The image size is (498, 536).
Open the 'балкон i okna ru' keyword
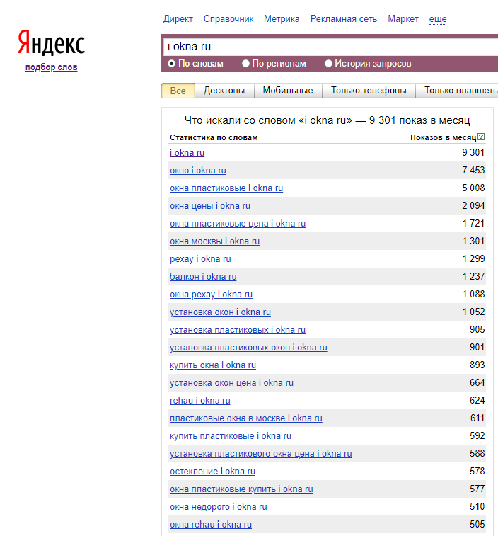pos(203,277)
